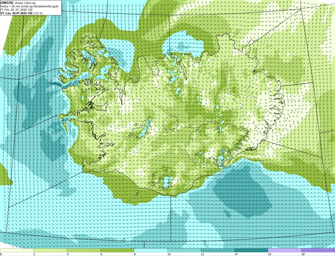Click the "0" label on the wind scale
Screen dimensions: 335x256
tap(1, 254)
